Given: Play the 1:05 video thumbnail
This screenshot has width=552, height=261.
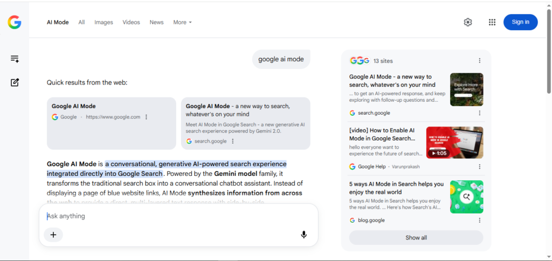Looking at the screenshot, I should tap(454, 143).
